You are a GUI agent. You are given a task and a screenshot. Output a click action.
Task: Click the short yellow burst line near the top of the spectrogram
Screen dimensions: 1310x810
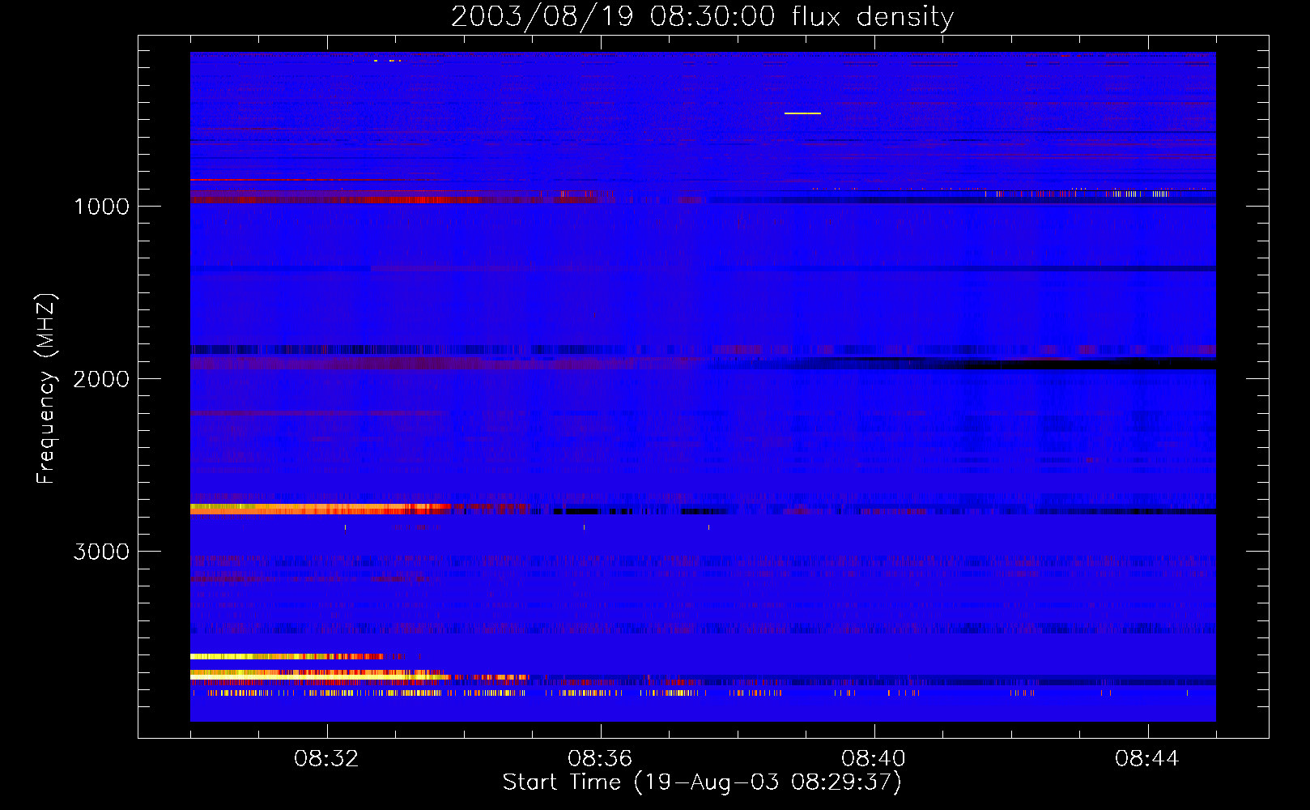(x=802, y=113)
